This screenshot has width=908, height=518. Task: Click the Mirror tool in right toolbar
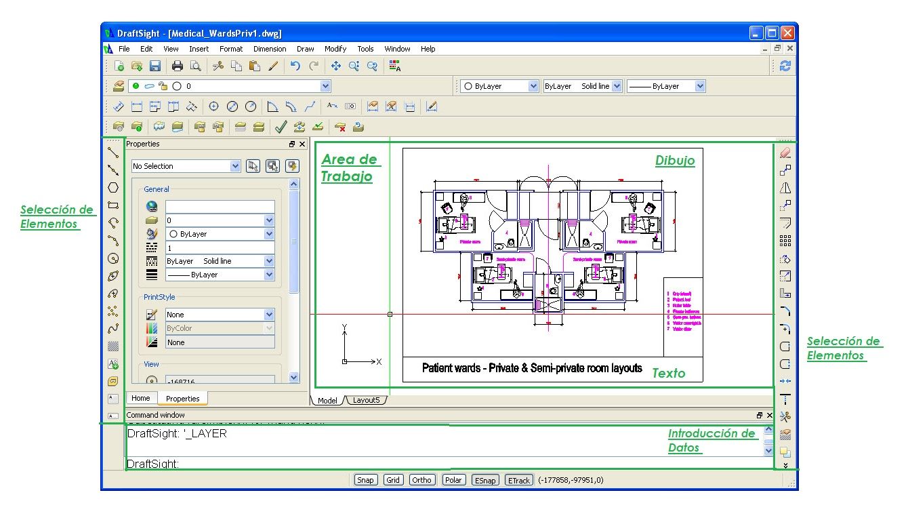(785, 188)
